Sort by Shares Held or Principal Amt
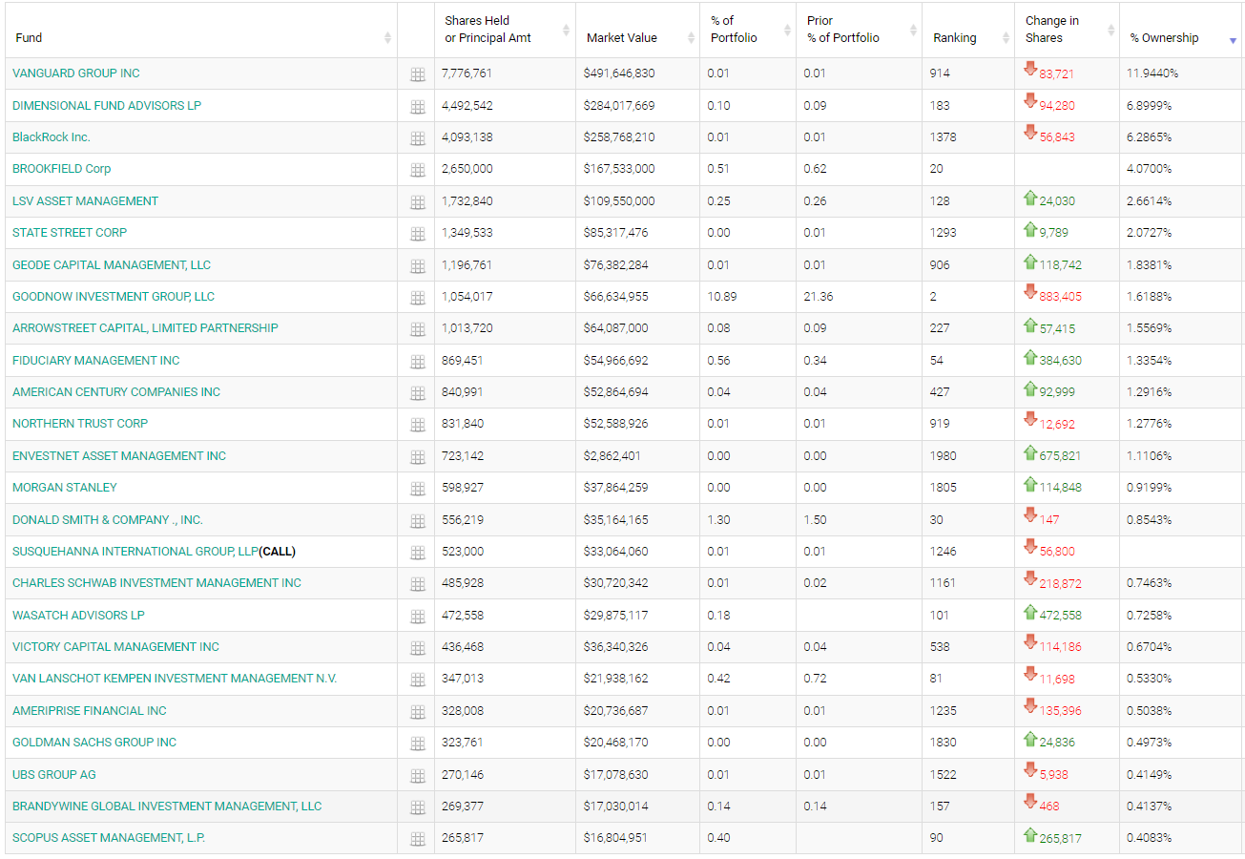 (x=505, y=30)
